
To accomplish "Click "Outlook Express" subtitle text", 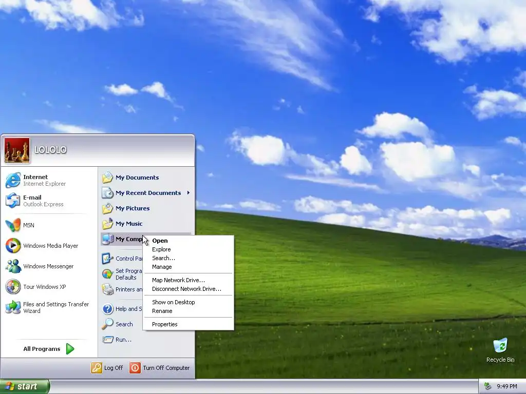I will coord(43,204).
